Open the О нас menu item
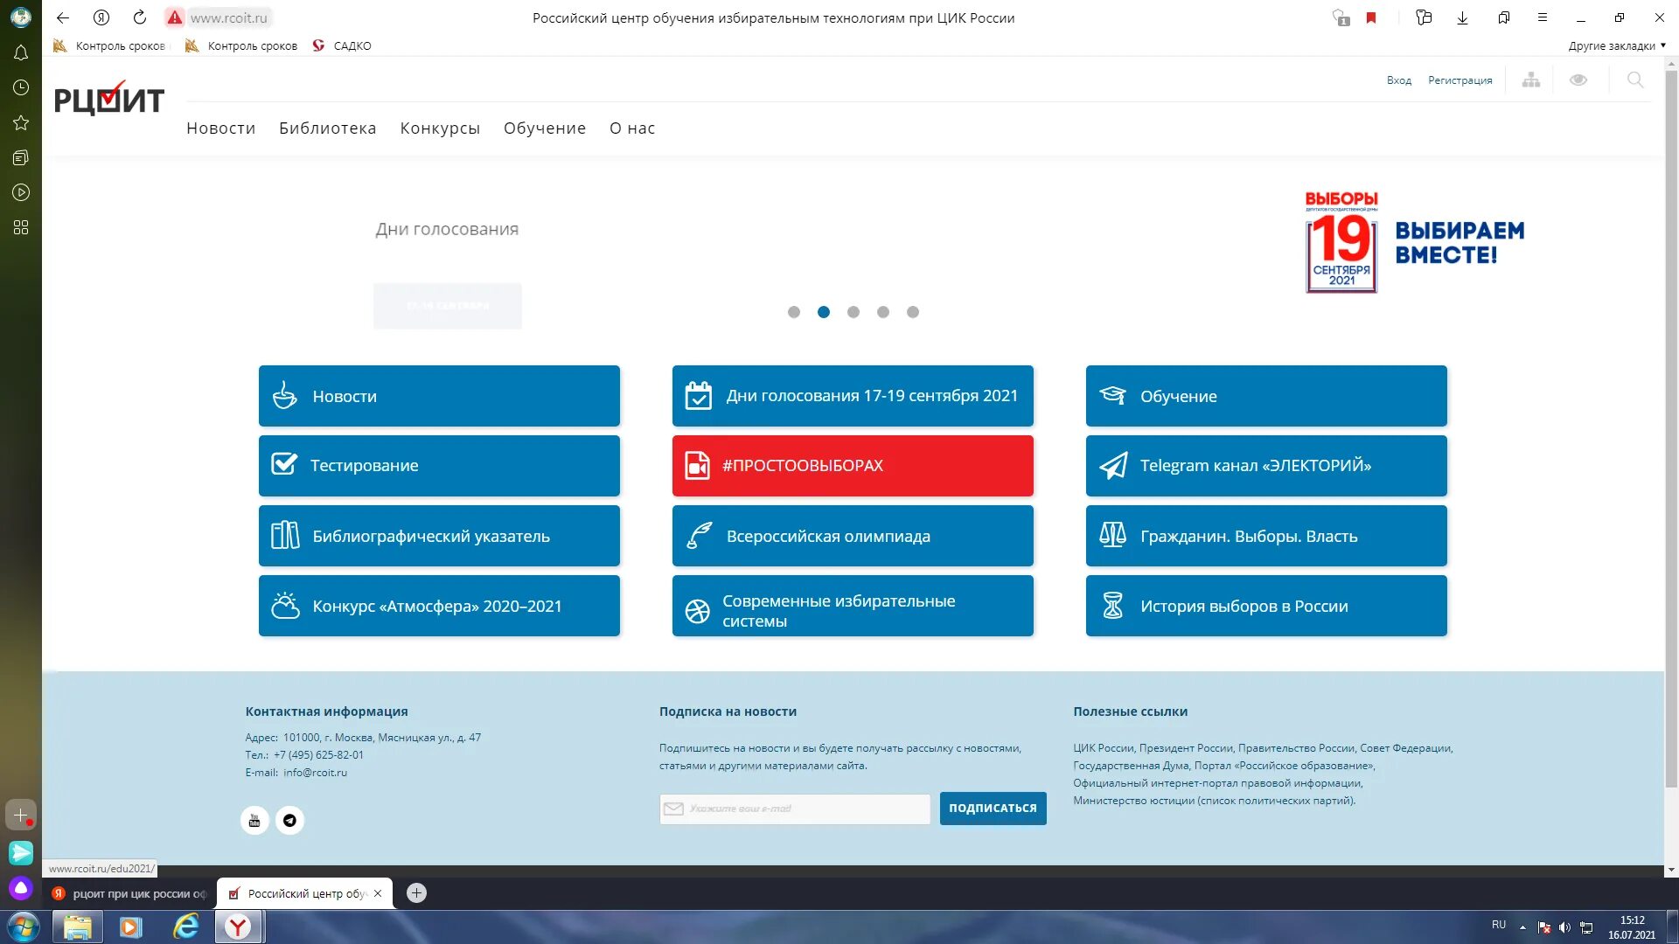Viewport: 1679px width, 944px height. tap(632, 128)
